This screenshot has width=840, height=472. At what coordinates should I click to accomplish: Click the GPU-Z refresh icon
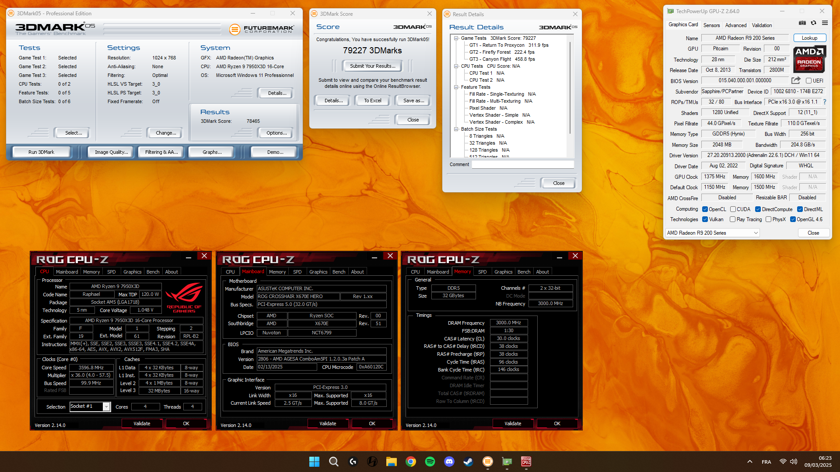pyautogui.click(x=813, y=23)
